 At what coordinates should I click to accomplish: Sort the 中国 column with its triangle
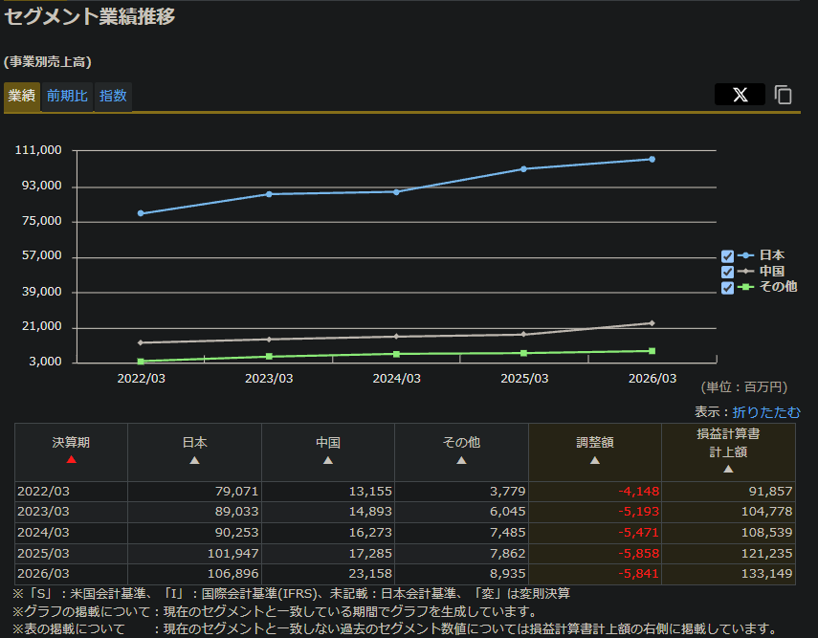tap(328, 460)
